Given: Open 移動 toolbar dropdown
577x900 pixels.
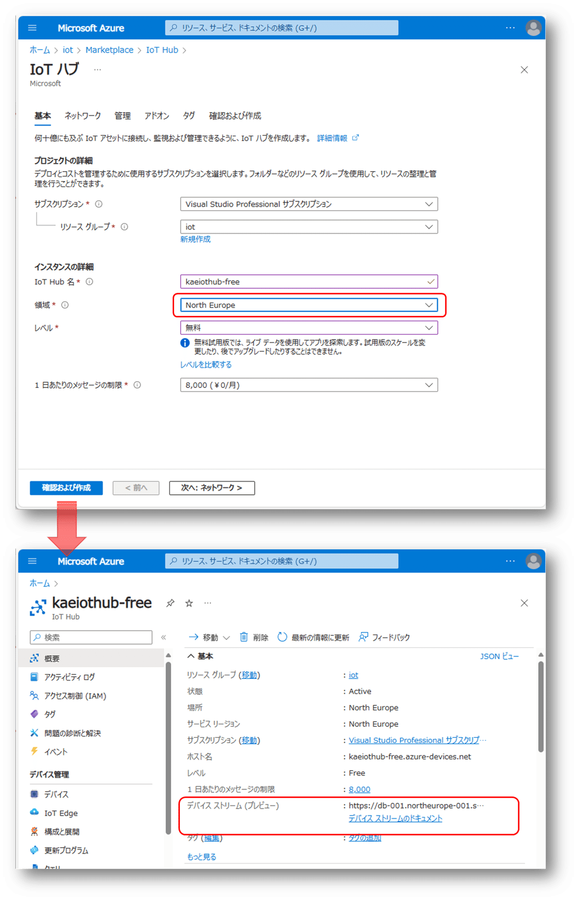Looking at the screenshot, I should (209, 637).
